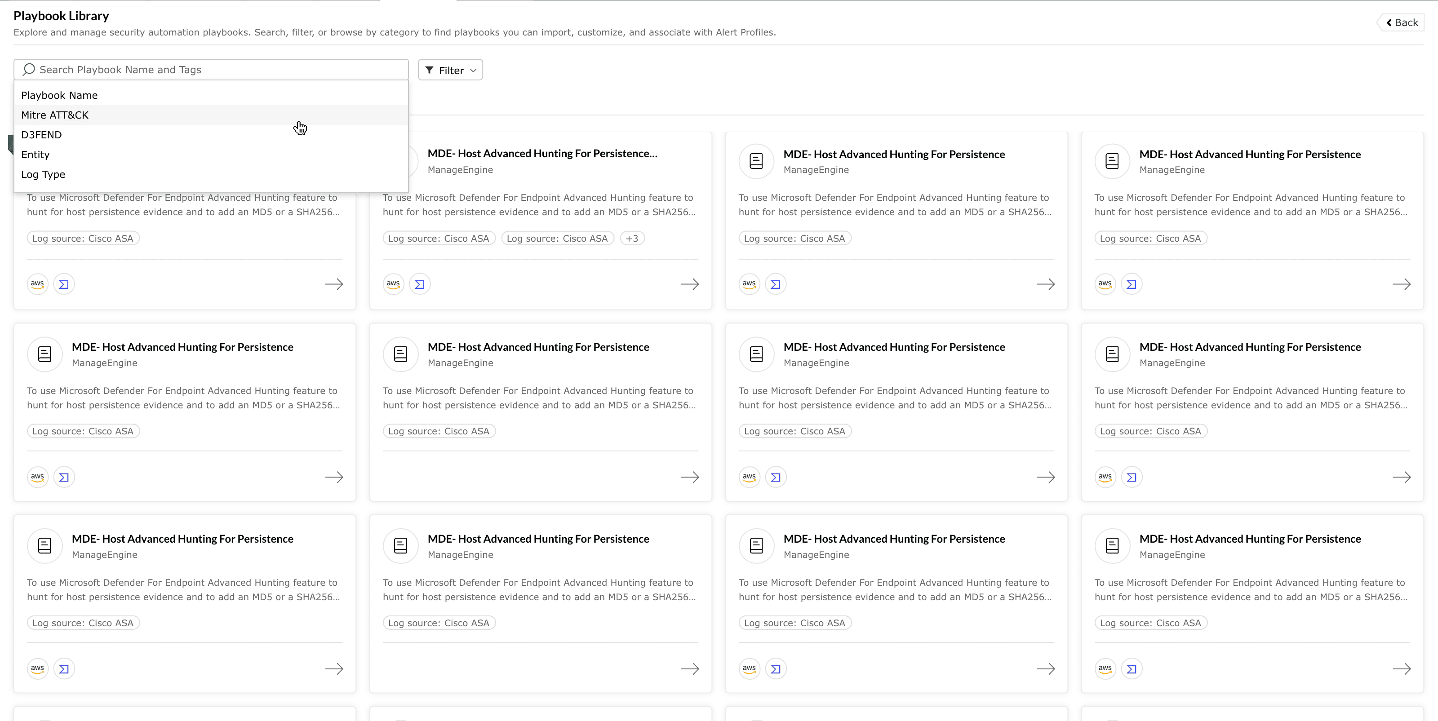Select the D3FEND search option
This screenshot has height=721, width=1438.
211,135
